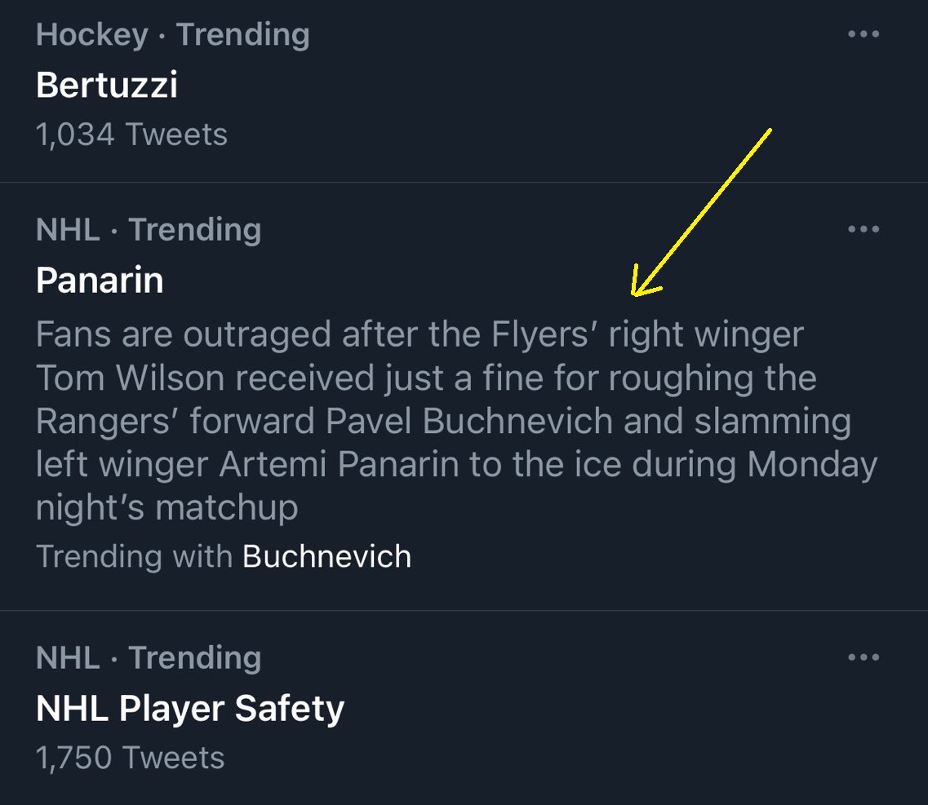Tap "NHL · Trending" label above NHL Player Safety

(x=149, y=657)
